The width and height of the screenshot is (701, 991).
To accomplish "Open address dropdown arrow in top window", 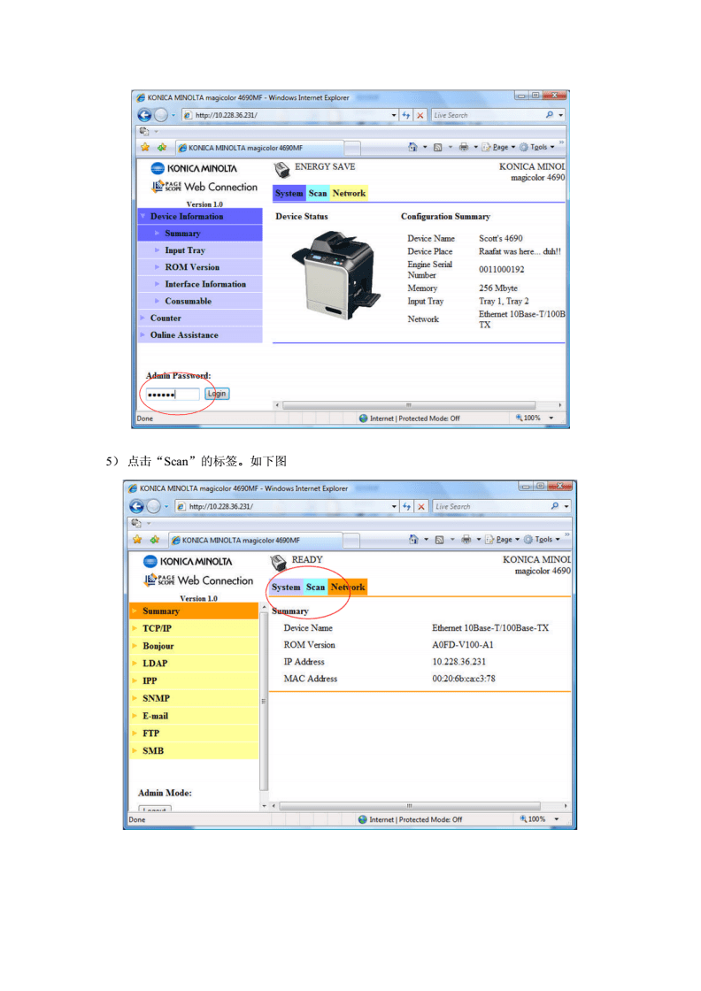I will tap(394, 115).
